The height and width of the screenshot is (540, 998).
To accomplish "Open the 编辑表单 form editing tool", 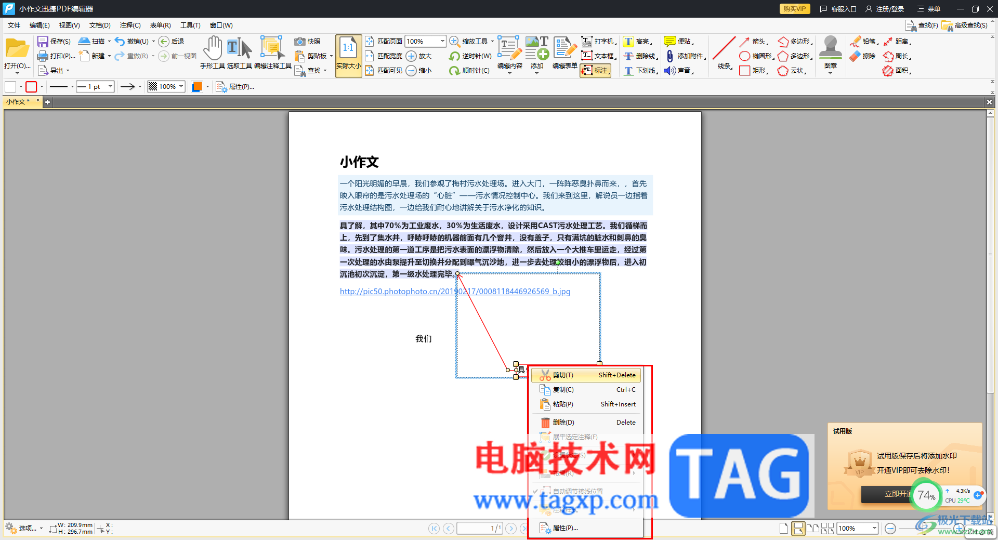I will pyautogui.click(x=564, y=53).
